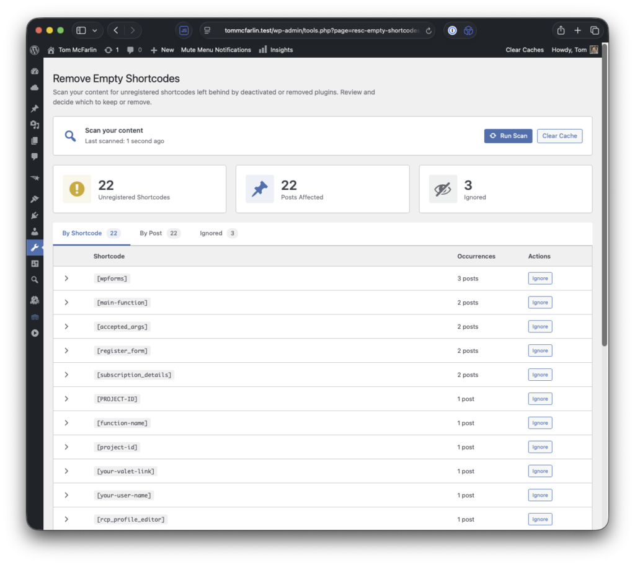Screen dimensions: 635x565
Task: Reload the page using the refresh icon
Action: 428,30
